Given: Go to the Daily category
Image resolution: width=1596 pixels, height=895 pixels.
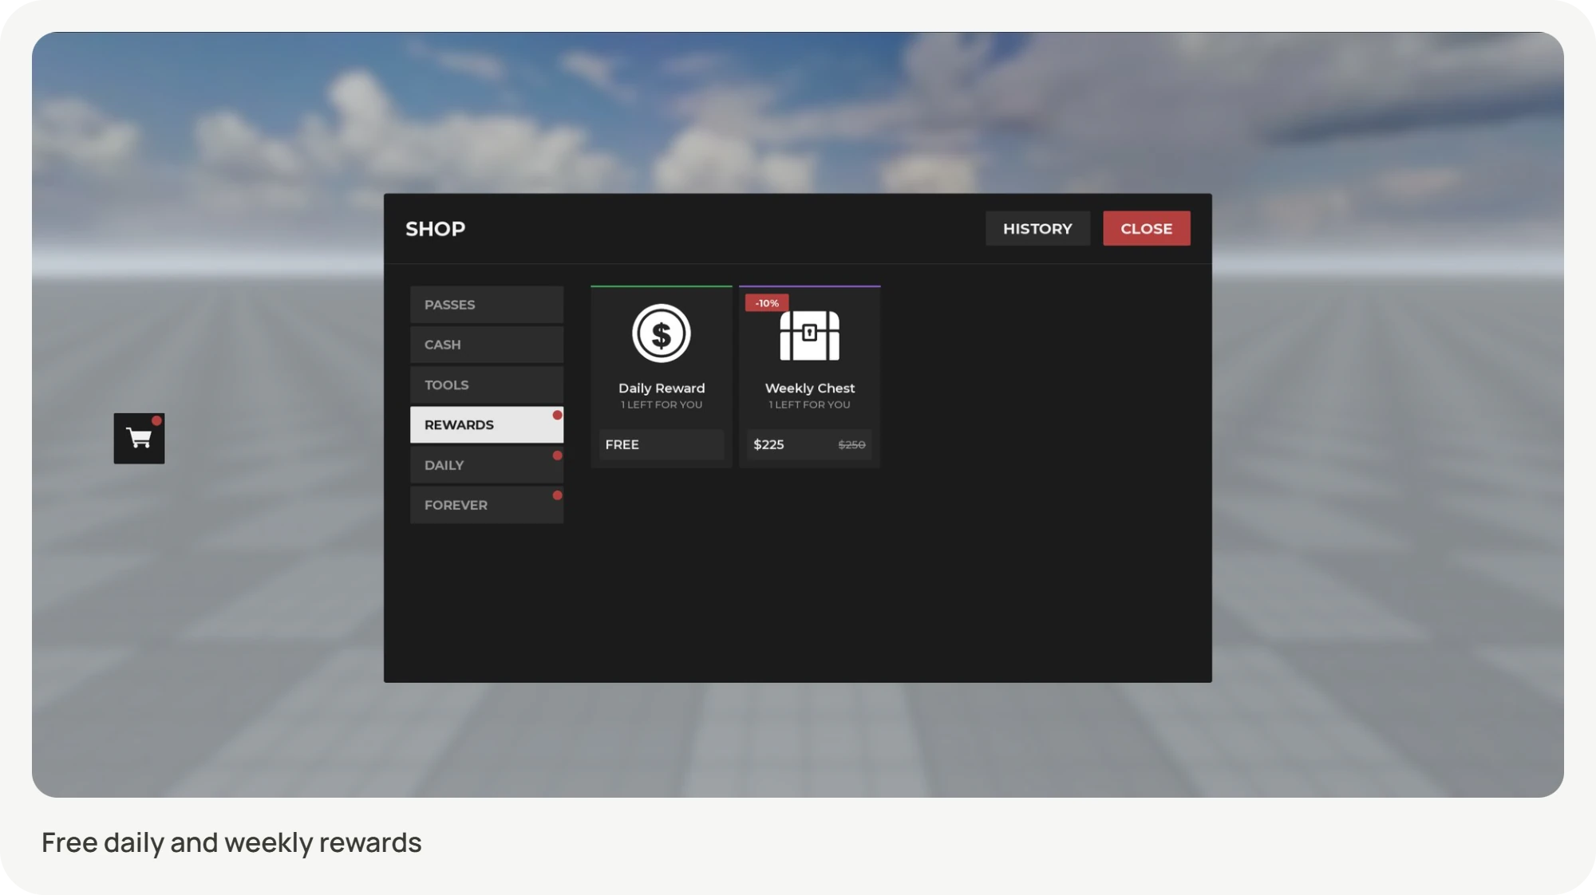Looking at the screenshot, I should (x=487, y=465).
